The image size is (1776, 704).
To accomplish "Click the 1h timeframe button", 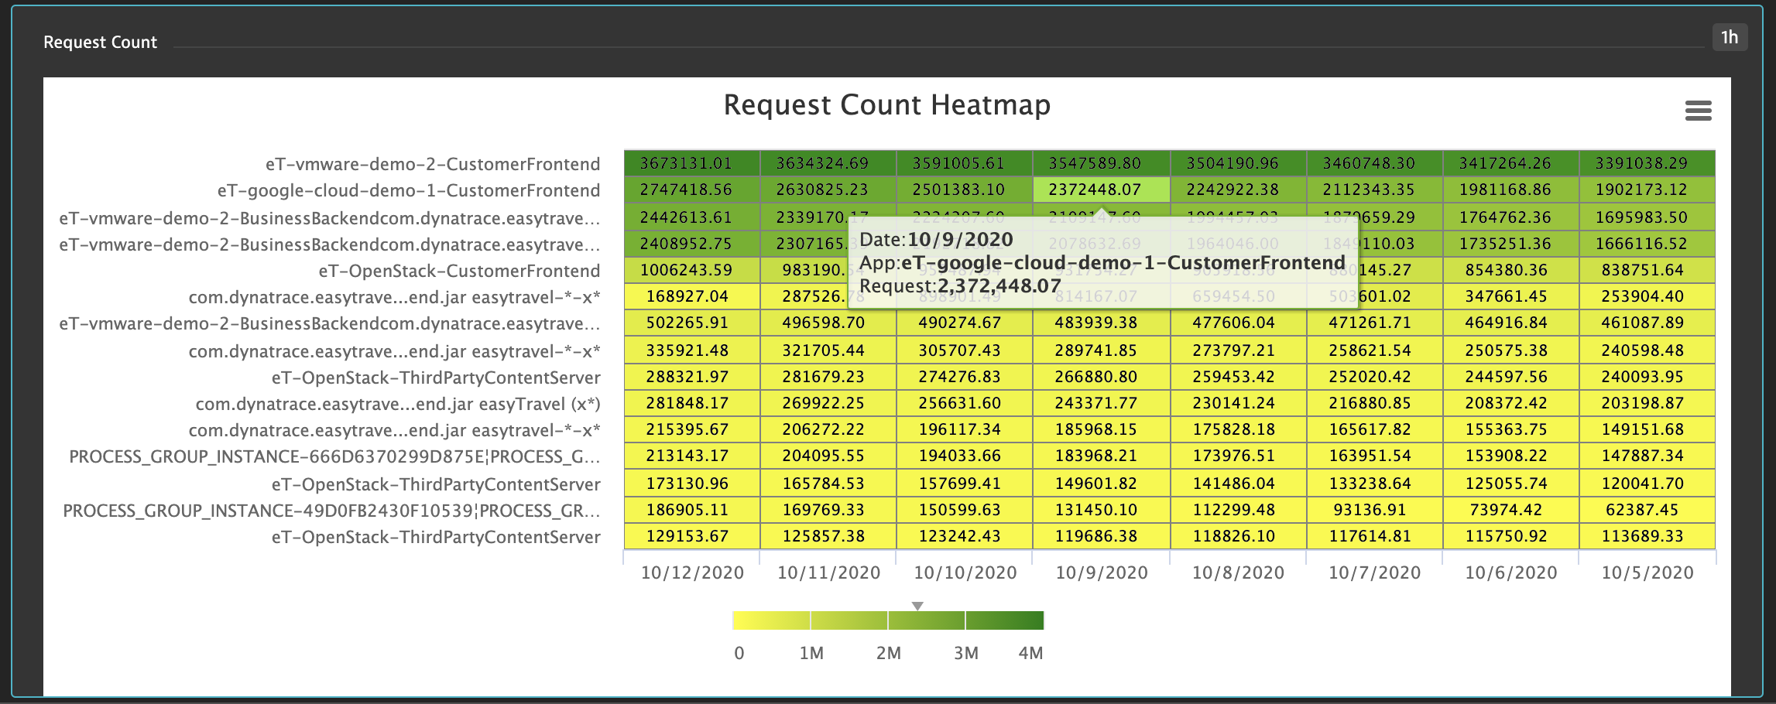I will tap(1730, 37).
